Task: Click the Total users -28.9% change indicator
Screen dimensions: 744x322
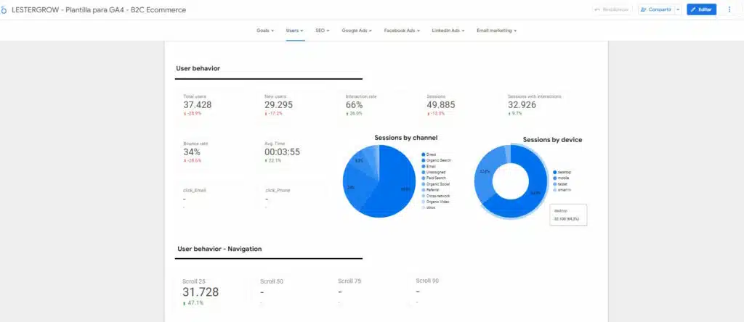Action: point(193,114)
